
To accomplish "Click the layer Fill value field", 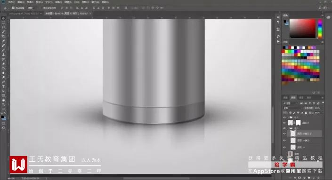I will point(317,113).
